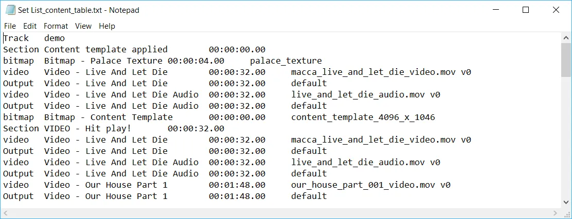Image resolution: width=572 pixels, height=219 pixels.
Task: Click on 'content_template_4096_x_1046' text
Action: (363, 117)
